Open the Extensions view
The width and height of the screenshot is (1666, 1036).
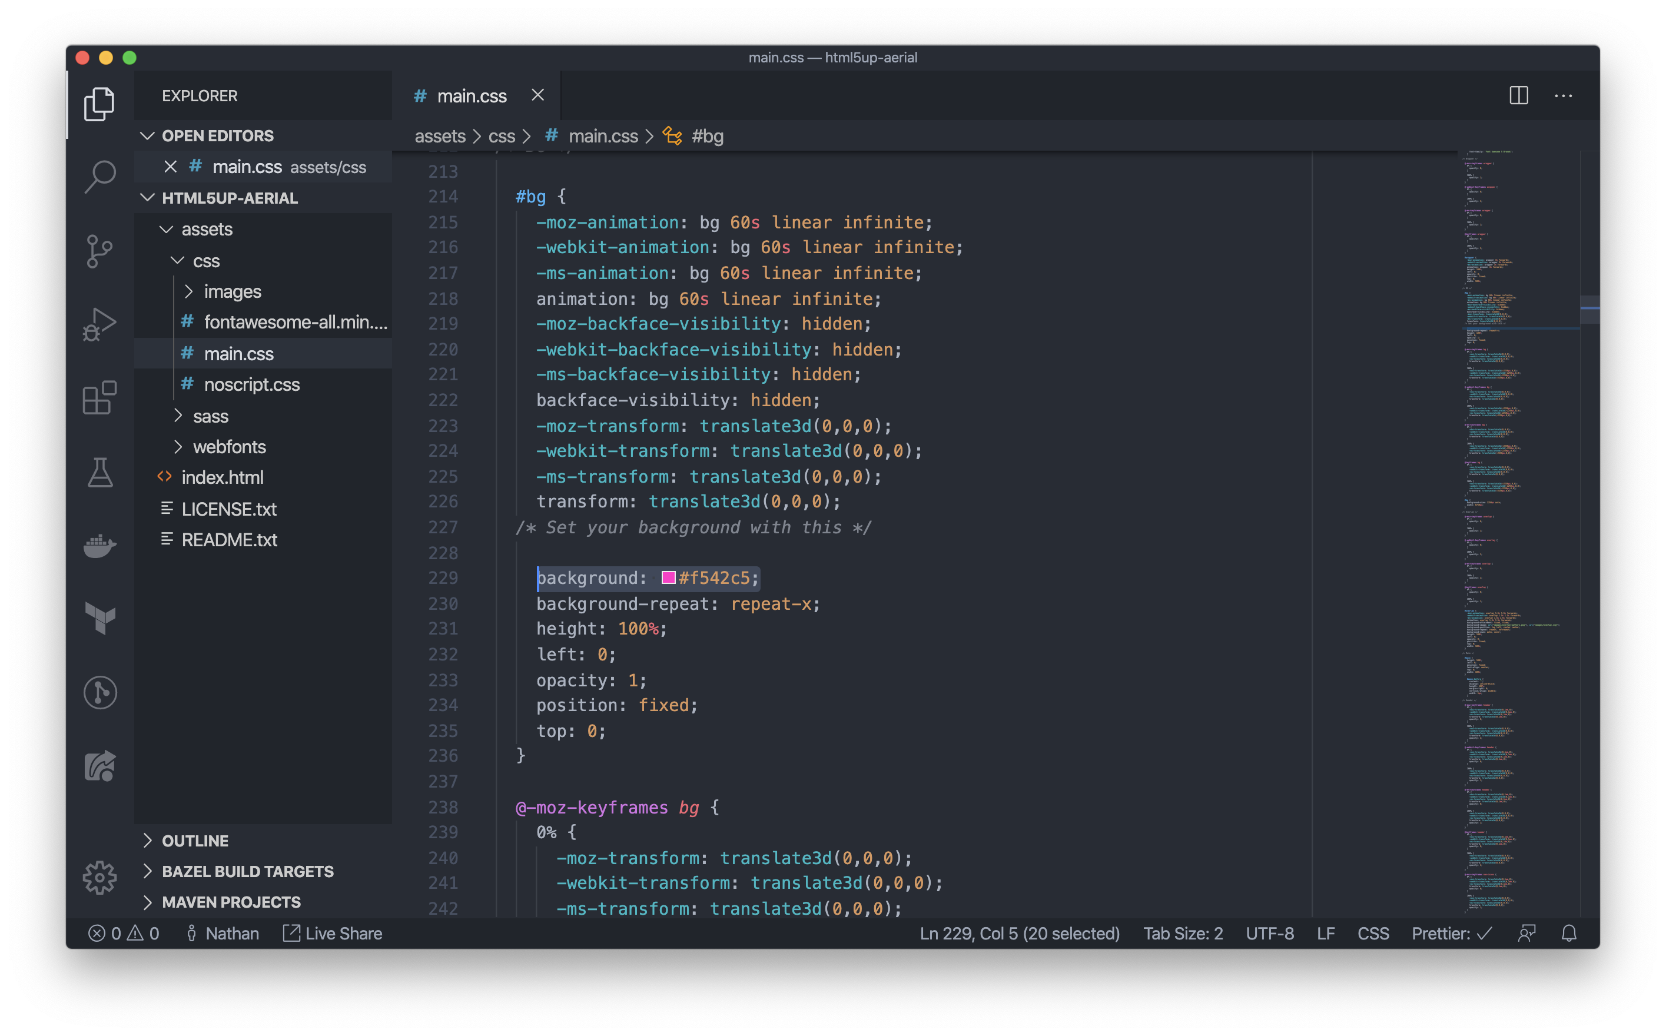pos(100,397)
